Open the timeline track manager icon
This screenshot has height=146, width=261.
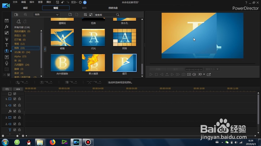7,89
